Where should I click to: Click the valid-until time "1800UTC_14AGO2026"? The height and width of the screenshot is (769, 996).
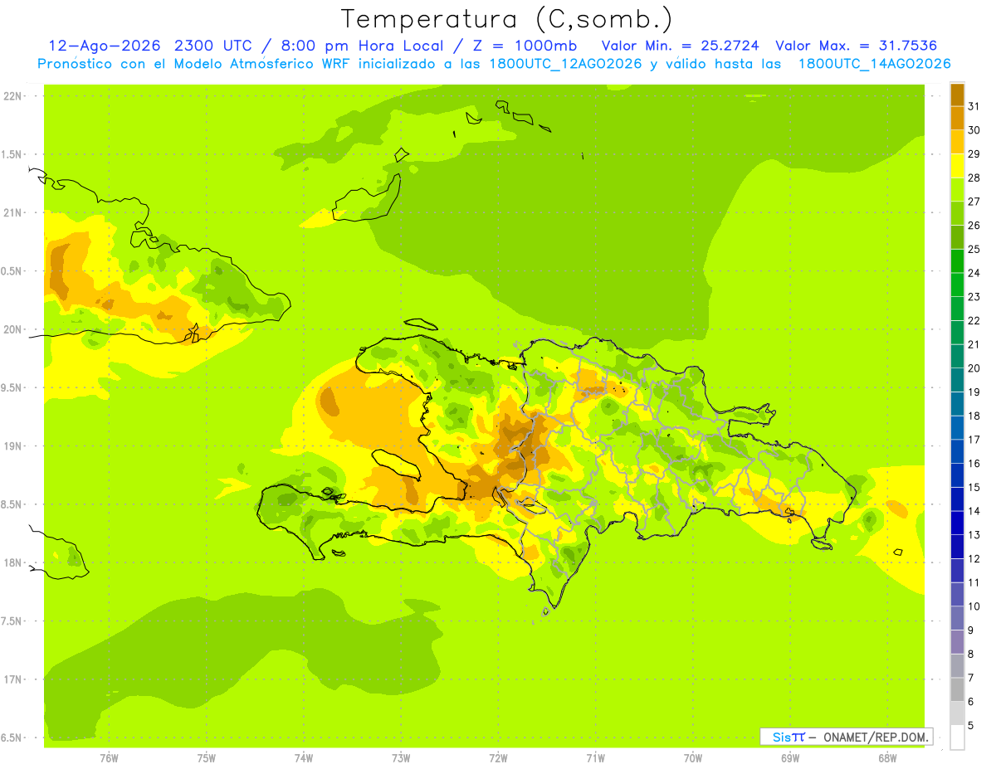pyautogui.click(x=874, y=63)
